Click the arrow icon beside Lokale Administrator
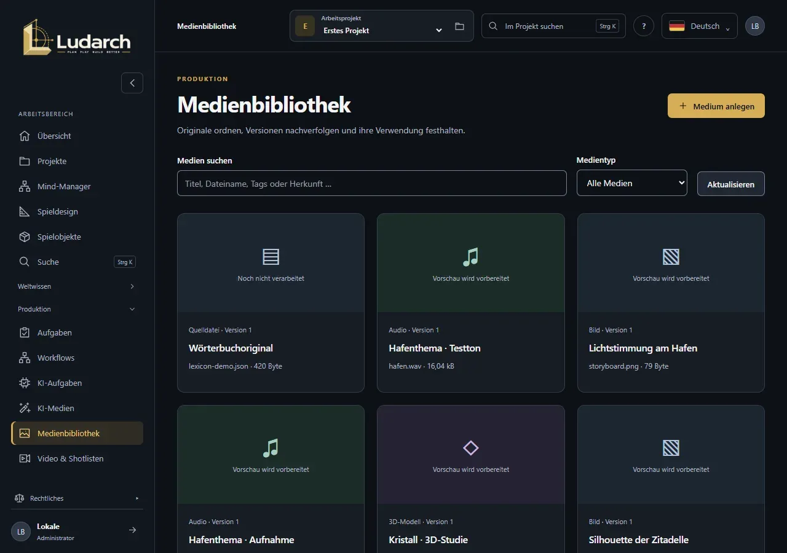Screen dimensions: 787x553 (132, 530)
